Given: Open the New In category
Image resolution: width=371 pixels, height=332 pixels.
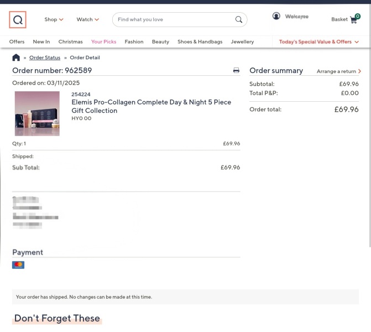Looking at the screenshot, I should pos(41,41).
